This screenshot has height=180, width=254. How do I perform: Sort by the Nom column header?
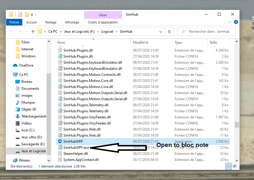61,43
